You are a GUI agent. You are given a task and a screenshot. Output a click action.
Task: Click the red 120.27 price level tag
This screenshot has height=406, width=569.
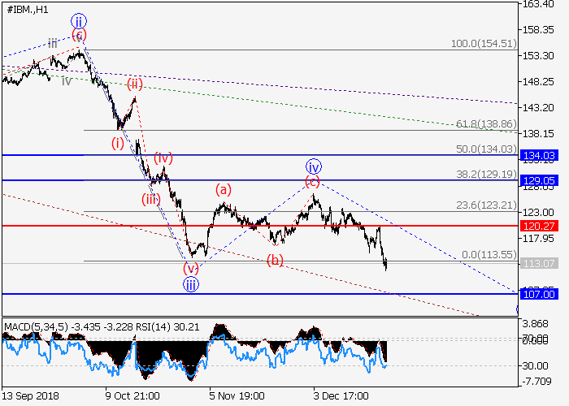click(539, 226)
